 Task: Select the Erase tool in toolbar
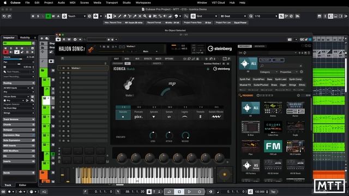coord(125,16)
